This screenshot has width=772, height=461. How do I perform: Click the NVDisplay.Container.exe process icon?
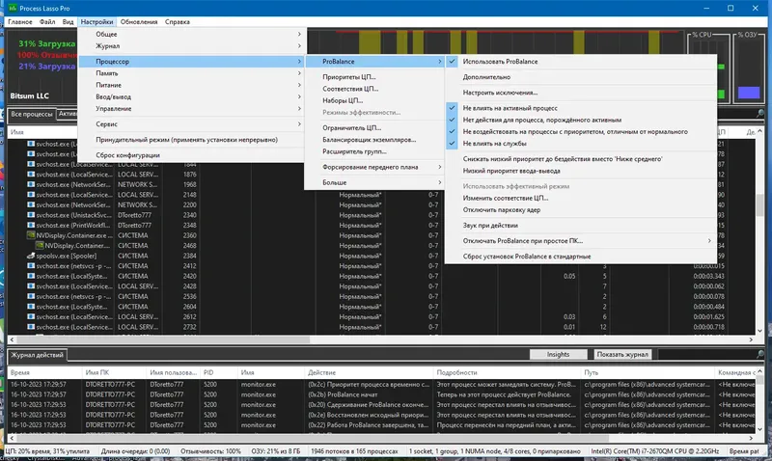click(x=31, y=235)
